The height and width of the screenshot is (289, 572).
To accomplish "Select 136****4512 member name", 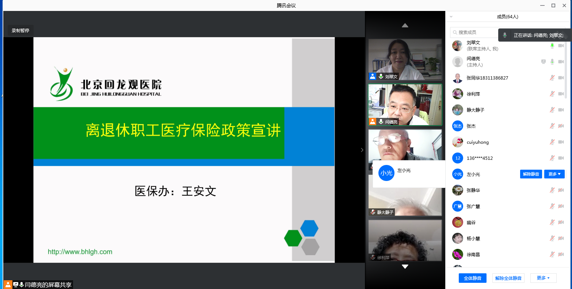I will point(480,158).
